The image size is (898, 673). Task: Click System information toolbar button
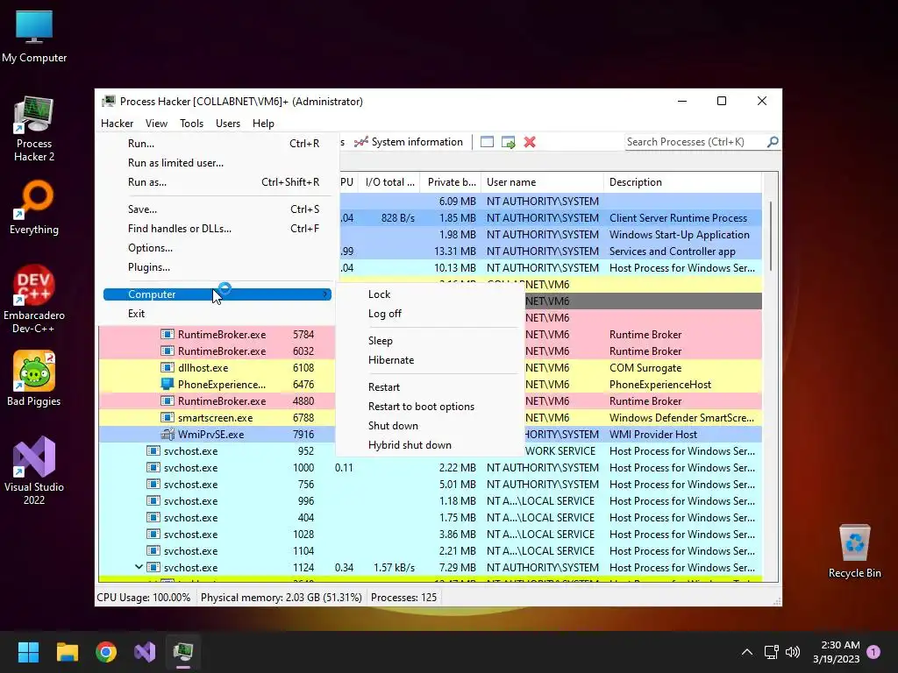coord(409,142)
